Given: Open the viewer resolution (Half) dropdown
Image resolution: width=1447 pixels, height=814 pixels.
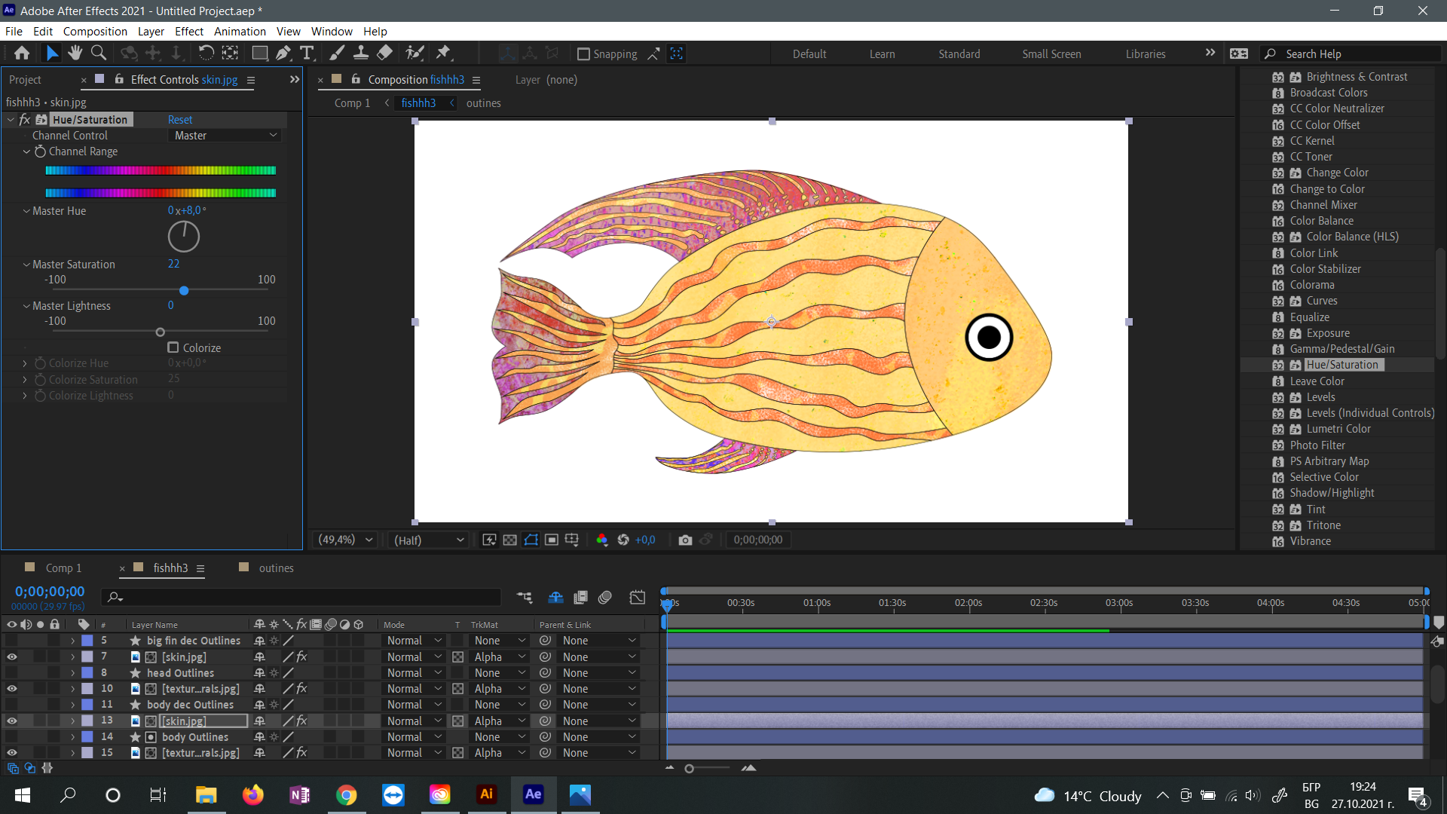Looking at the screenshot, I should tap(428, 540).
